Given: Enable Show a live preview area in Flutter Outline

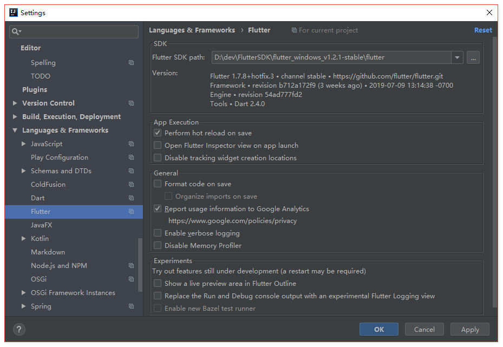Looking at the screenshot, I should (x=158, y=283).
